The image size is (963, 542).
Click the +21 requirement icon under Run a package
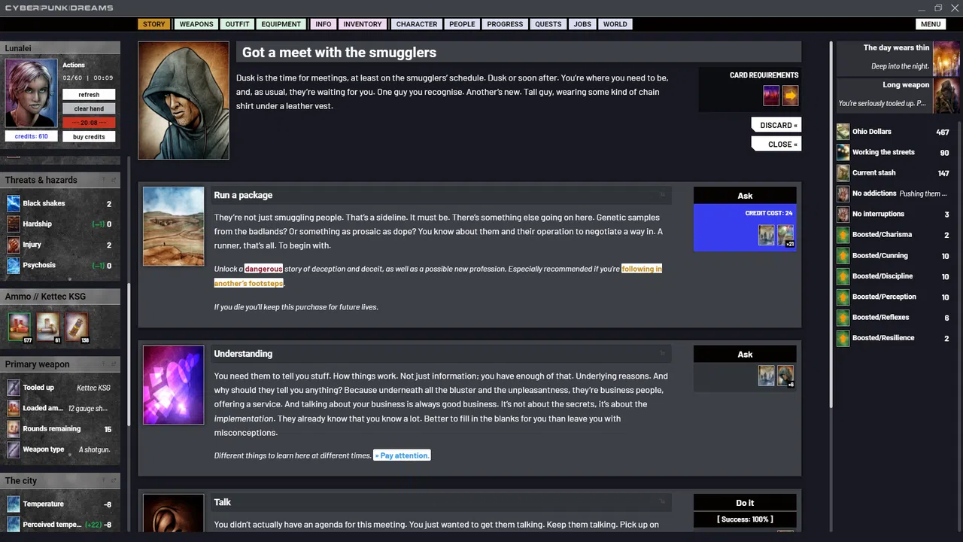click(785, 236)
